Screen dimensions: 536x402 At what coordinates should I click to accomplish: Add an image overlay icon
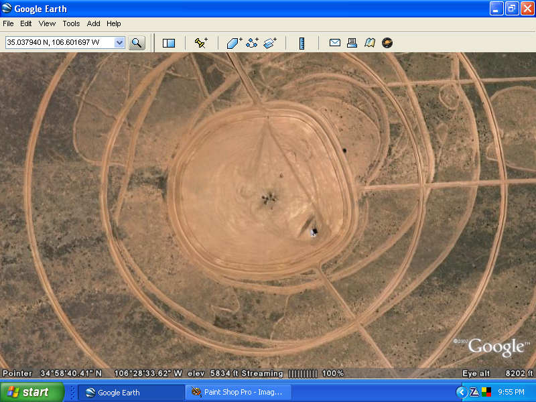pyautogui.click(x=270, y=43)
